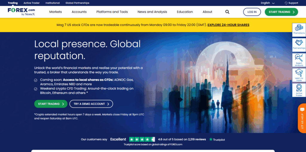Screen dimensions: 306x152
Task: Click the FOREX.com by StoneX logo
Action: (21, 12)
